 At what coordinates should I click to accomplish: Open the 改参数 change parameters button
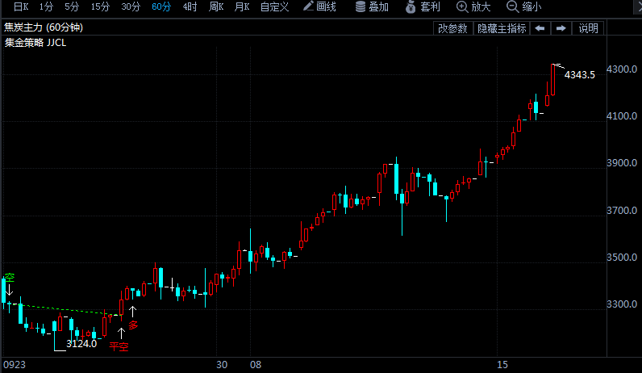coord(452,28)
